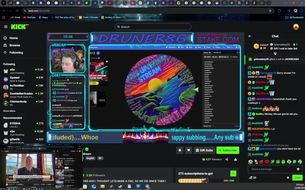305x190 pixels.
Task: Switch to the Twitch browser tab
Action: coord(102,3)
